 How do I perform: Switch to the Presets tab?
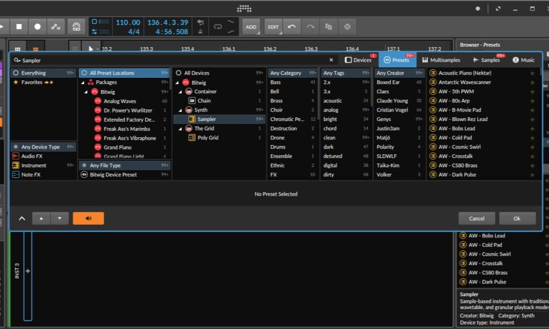(397, 60)
